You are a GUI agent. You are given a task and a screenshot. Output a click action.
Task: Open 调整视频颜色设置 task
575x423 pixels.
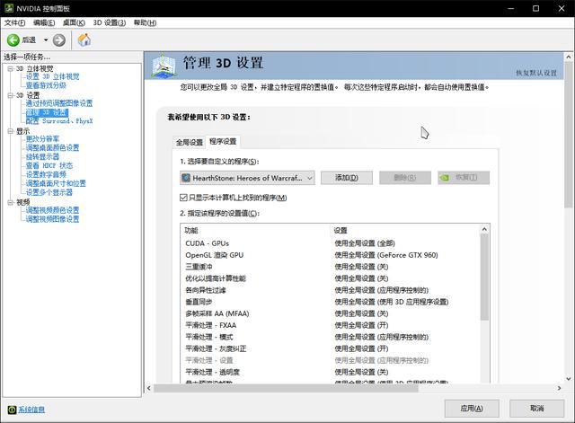click(x=52, y=210)
